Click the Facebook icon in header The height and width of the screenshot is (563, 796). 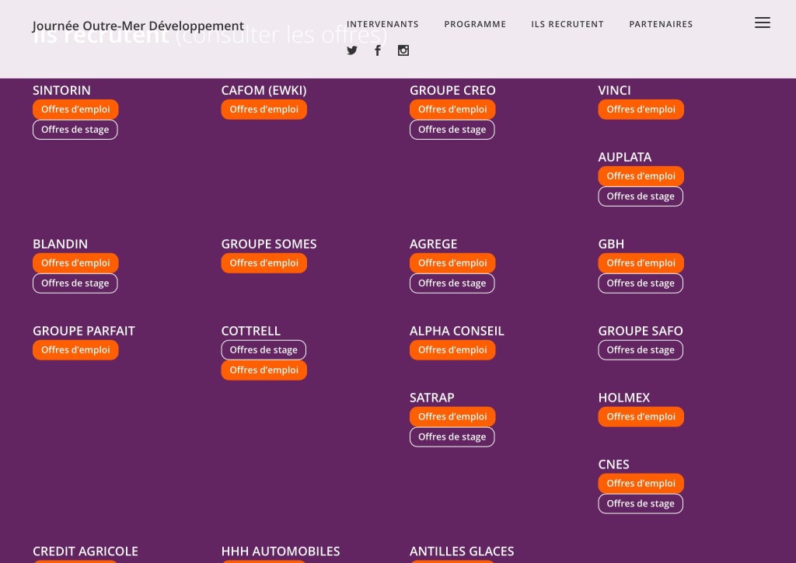pyautogui.click(x=378, y=50)
